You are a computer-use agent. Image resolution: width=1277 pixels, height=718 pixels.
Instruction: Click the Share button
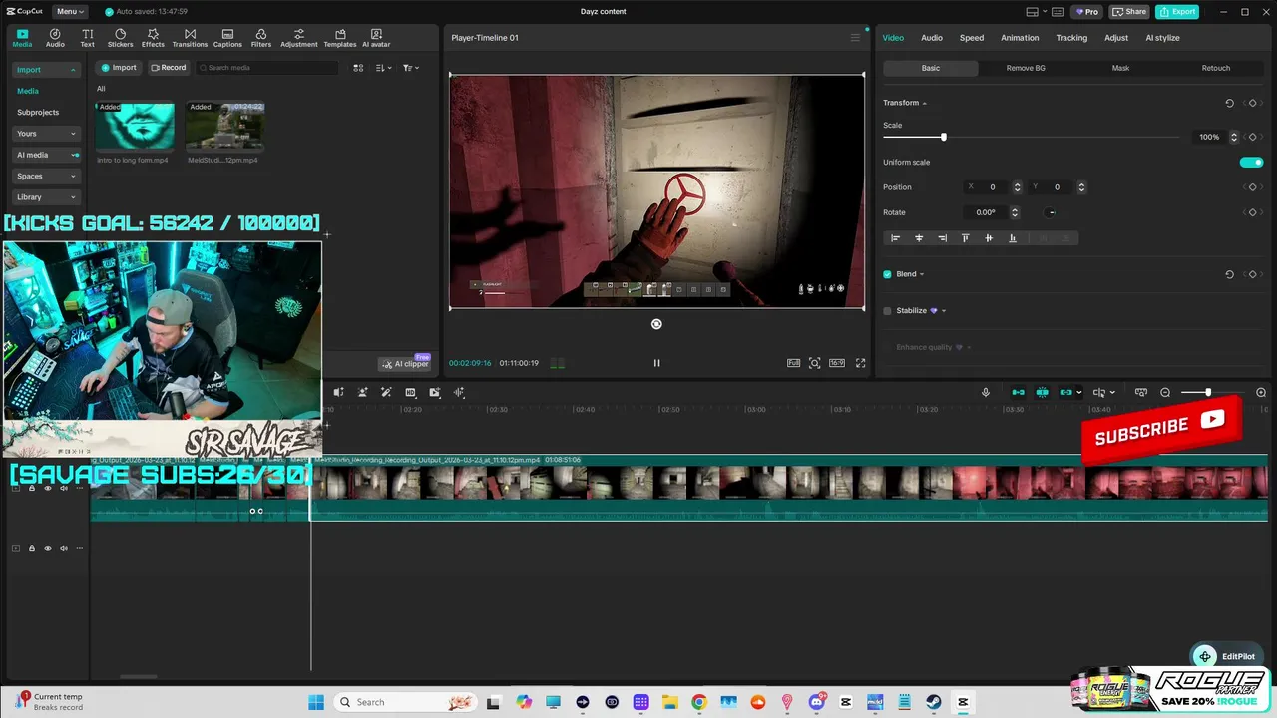click(1129, 12)
